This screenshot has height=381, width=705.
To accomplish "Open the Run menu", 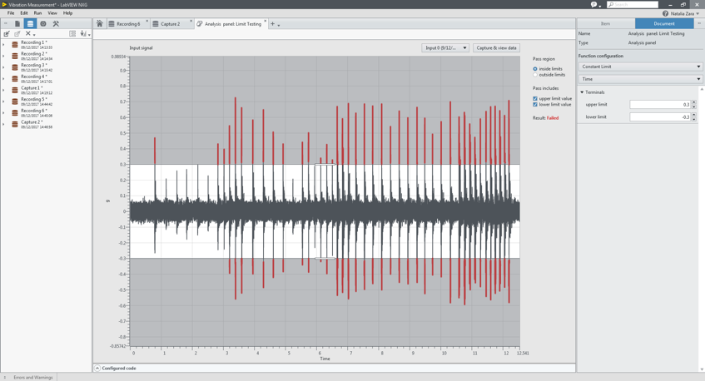I will coord(37,13).
